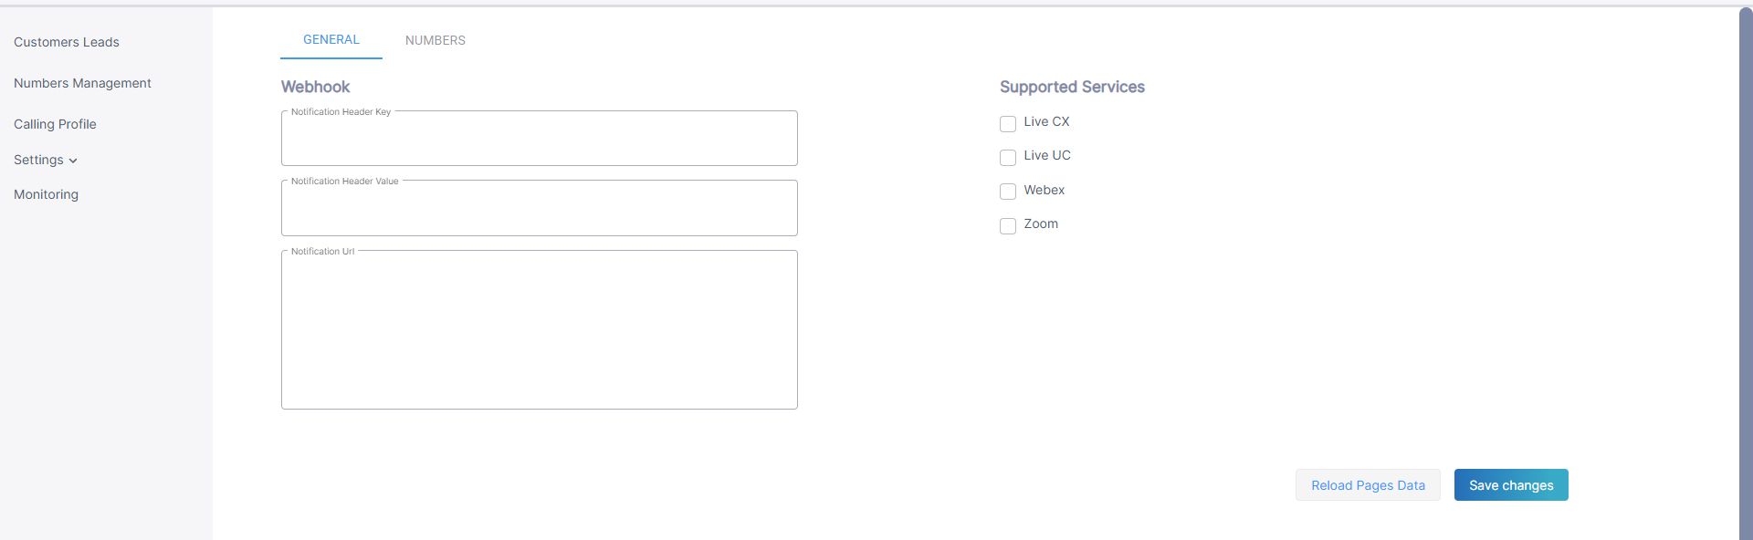Tick the Live UC checkbox
The height and width of the screenshot is (540, 1753).
(1008, 157)
